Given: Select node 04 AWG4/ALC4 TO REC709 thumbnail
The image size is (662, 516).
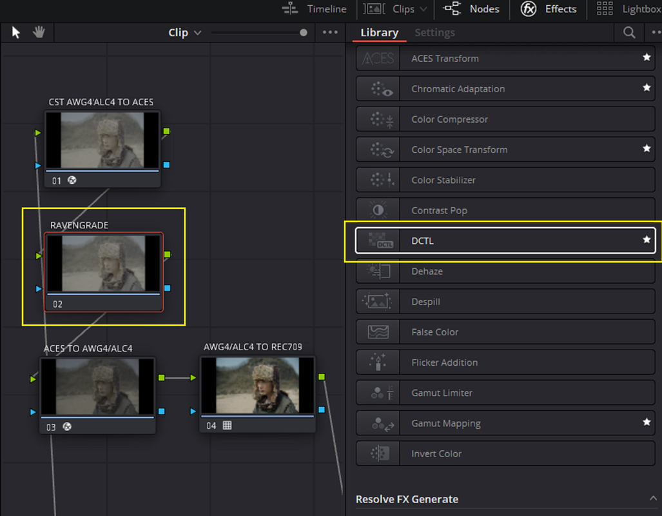Looking at the screenshot, I should point(258,386).
